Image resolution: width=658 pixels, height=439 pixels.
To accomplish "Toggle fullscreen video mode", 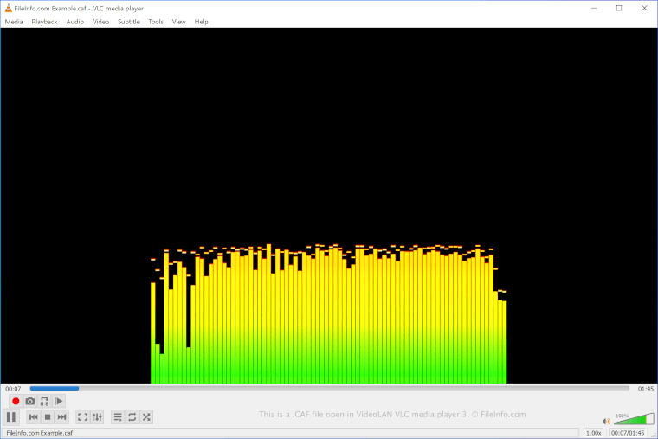I will click(x=82, y=417).
